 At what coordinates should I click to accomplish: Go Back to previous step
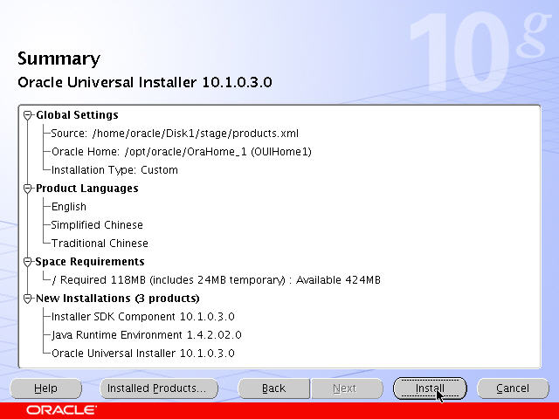tap(273, 388)
